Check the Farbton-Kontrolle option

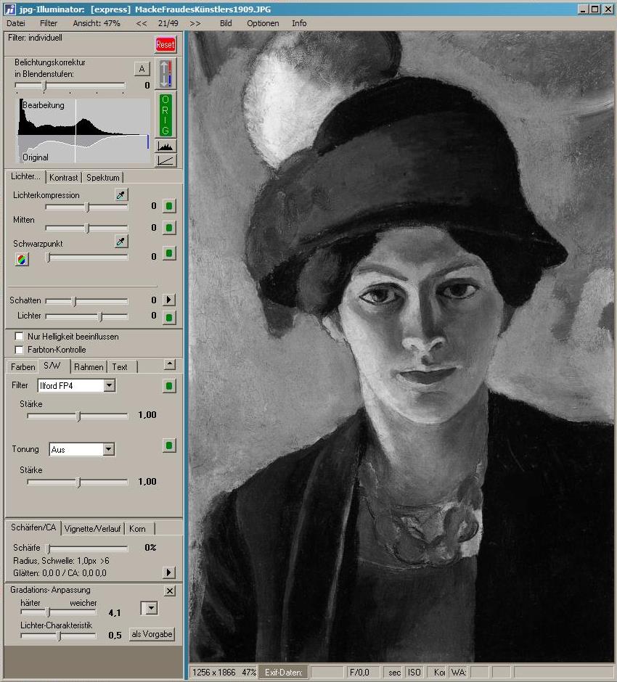pos(20,350)
